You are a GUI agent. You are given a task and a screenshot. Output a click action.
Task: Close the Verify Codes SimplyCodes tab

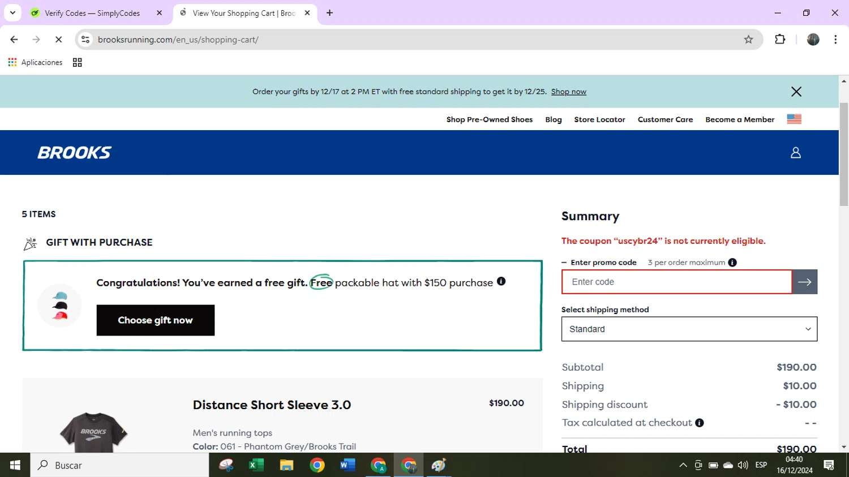click(x=159, y=13)
